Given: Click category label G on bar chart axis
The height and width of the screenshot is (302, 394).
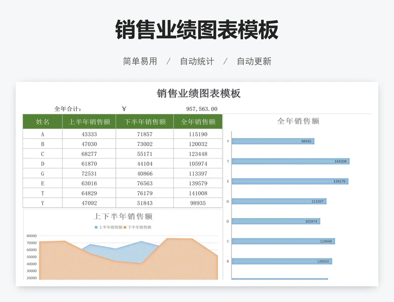Looking at the screenshot, I should [227, 201].
